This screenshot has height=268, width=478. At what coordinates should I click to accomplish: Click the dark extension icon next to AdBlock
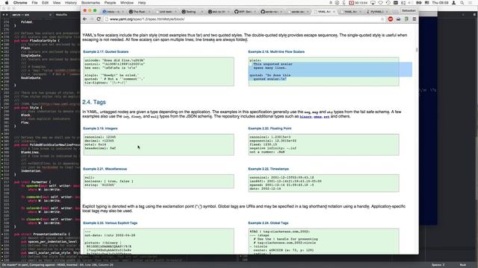pos(398,19)
